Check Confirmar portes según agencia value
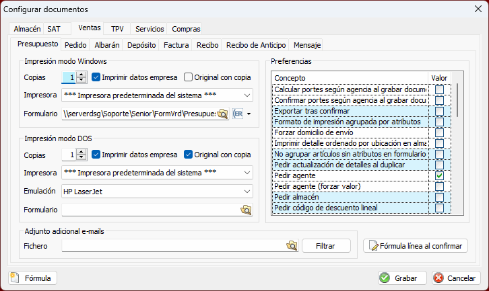This screenshot has width=489, height=291. click(439, 100)
